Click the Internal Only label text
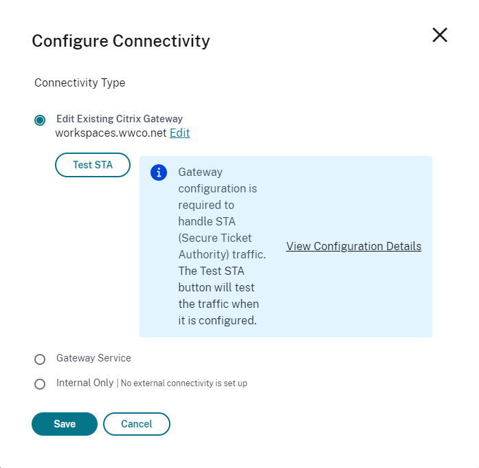Screen dimensions: 479x468 tap(85, 383)
